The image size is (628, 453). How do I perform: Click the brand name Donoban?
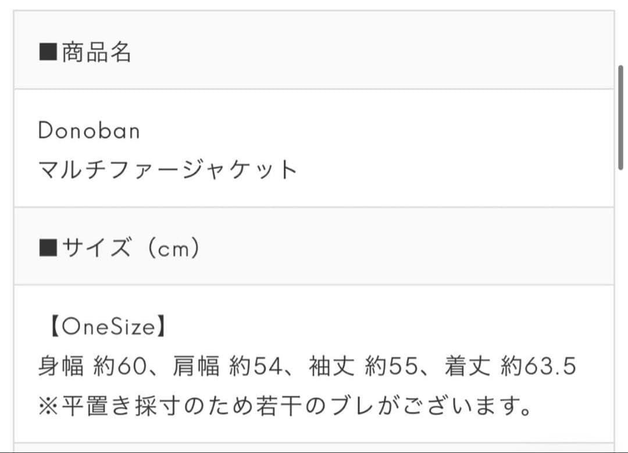(89, 131)
